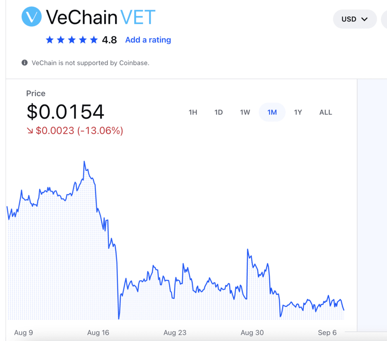The image size is (387, 341).
Task: Click the info icon beside Coinbase notice
Action: point(25,63)
